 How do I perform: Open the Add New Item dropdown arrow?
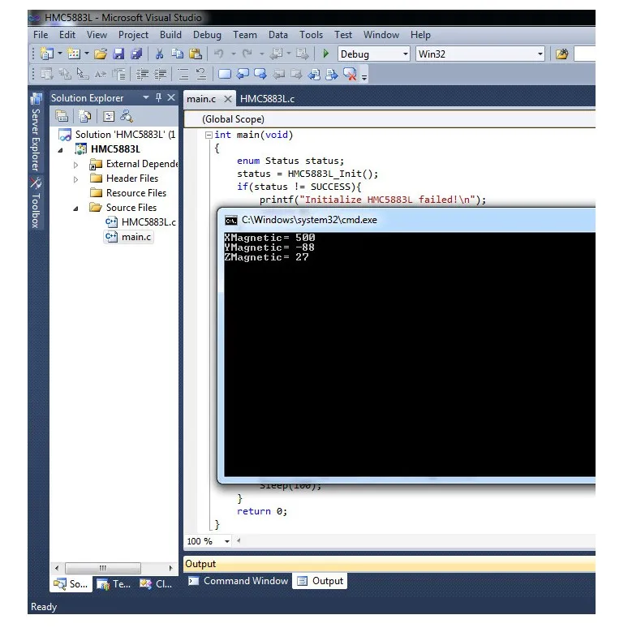tap(87, 54)
